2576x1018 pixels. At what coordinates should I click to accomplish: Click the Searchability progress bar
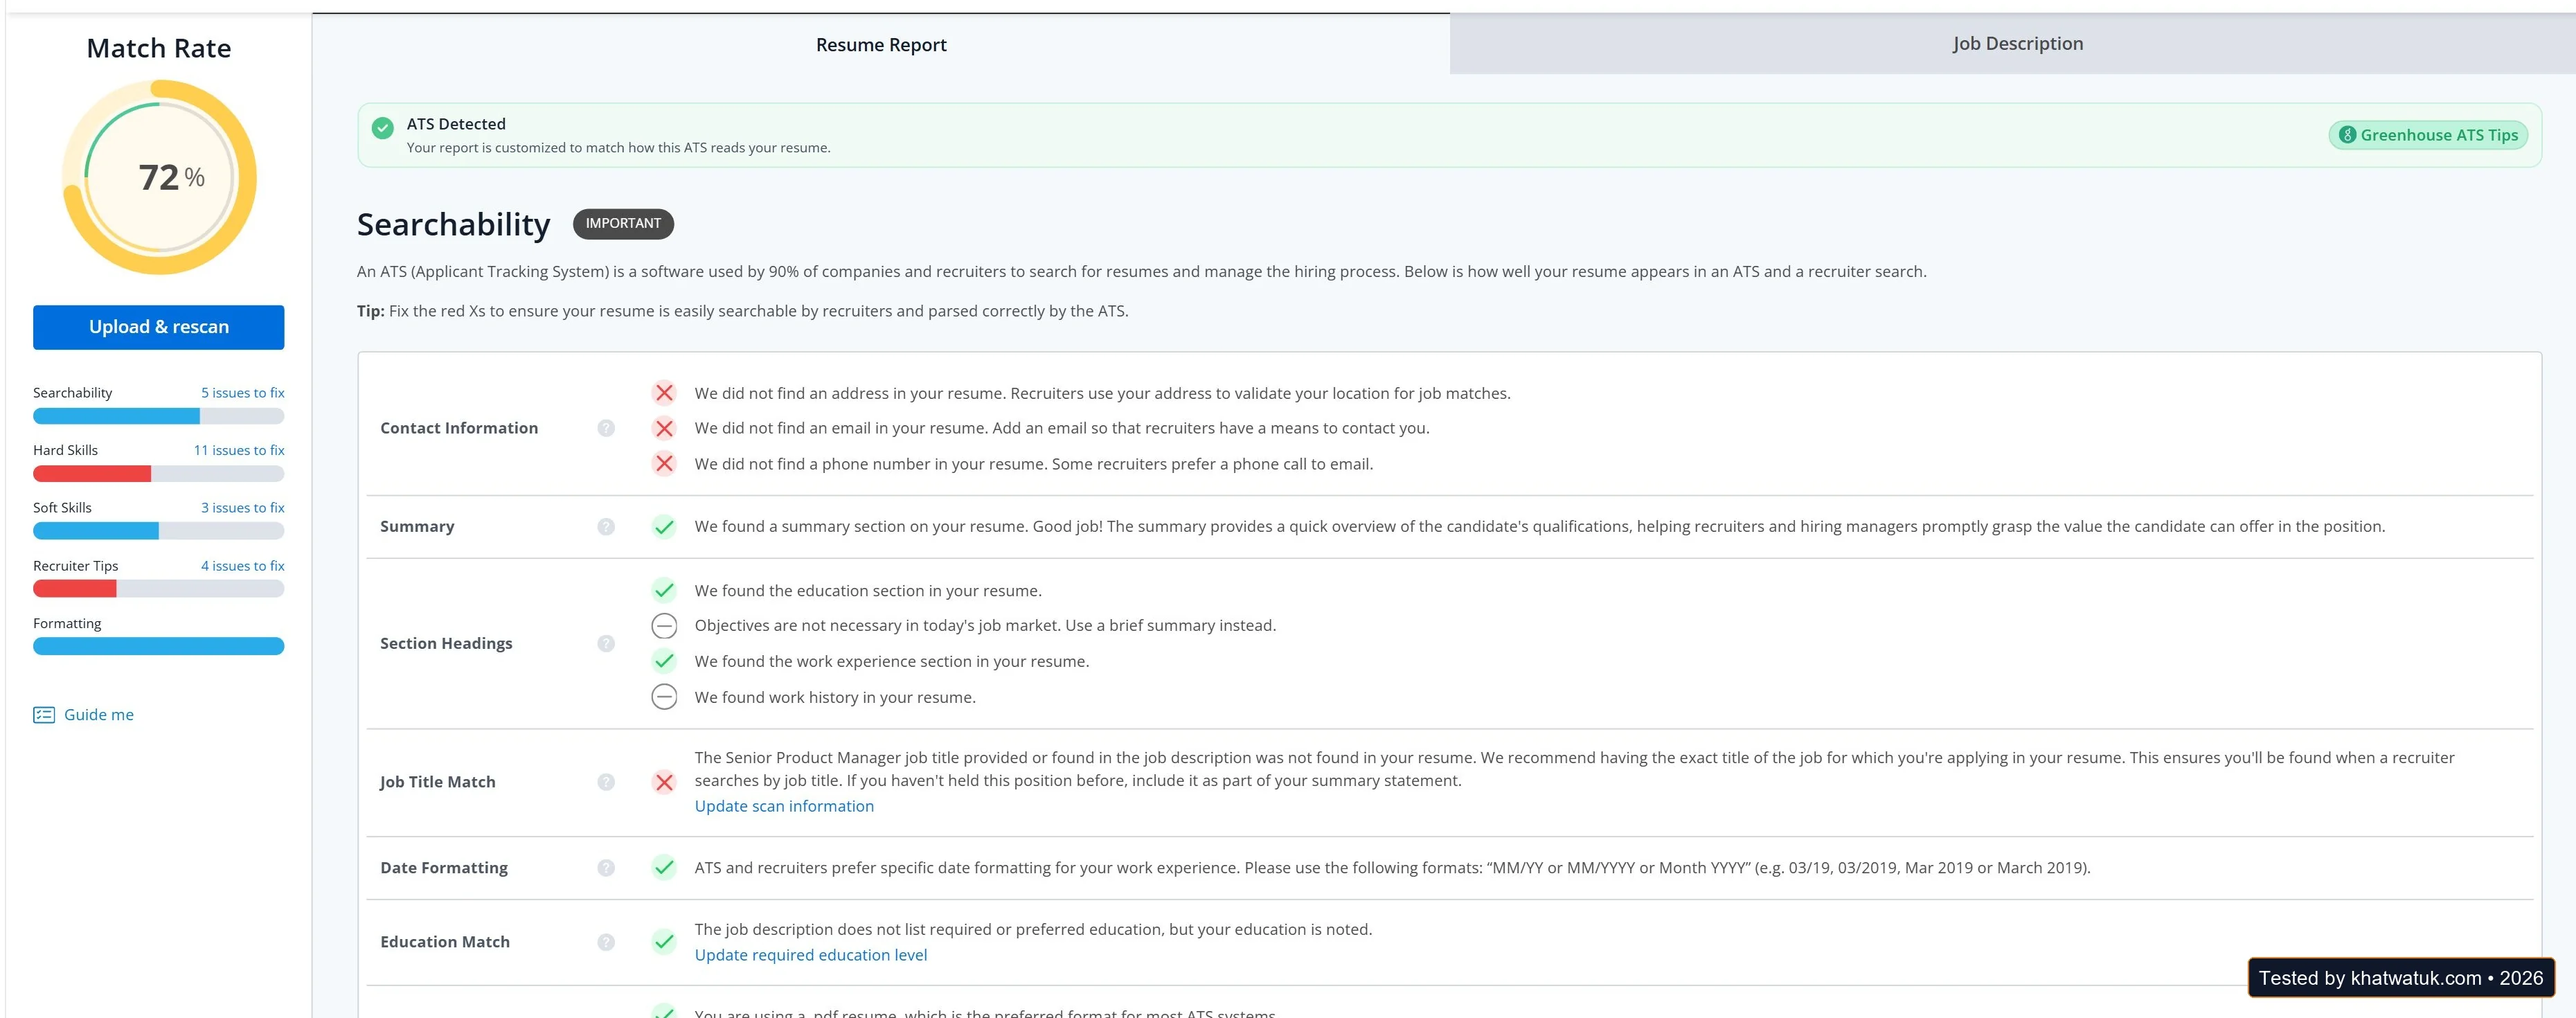click(159, 417)
